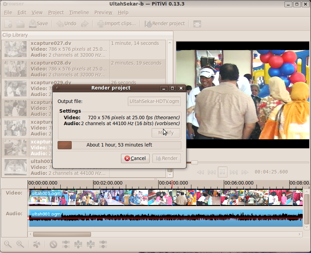
Task: Toggle the fullscreen viewer icon
Action: click(x=197, y=24)
